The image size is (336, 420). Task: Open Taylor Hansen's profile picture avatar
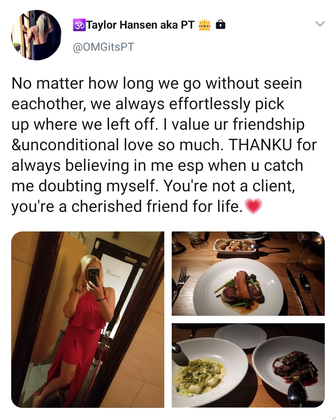tap(36, 35)
